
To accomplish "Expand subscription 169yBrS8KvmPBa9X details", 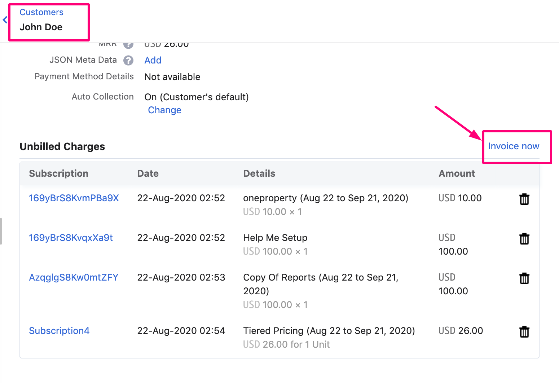I will [74, 198].
